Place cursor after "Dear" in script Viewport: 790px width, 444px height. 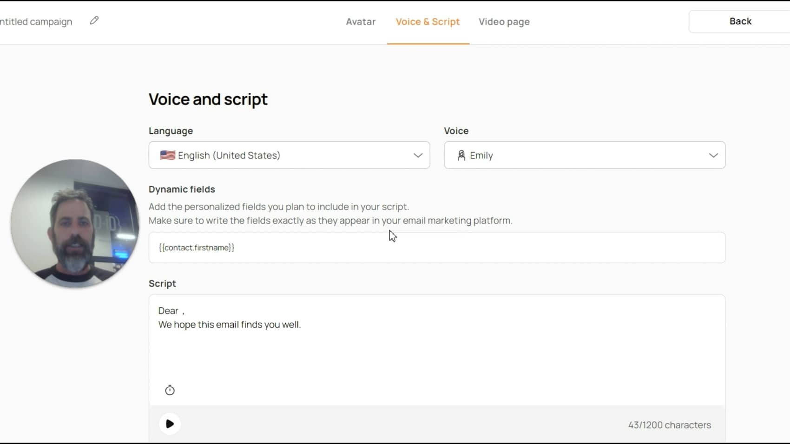point(179,311)
